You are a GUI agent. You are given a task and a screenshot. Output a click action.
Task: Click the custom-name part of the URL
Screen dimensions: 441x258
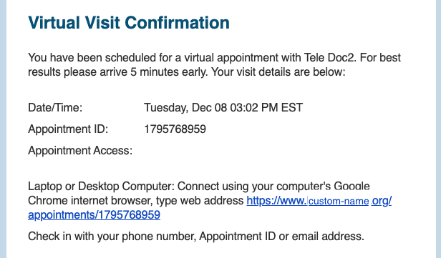(x=339, y=201)
